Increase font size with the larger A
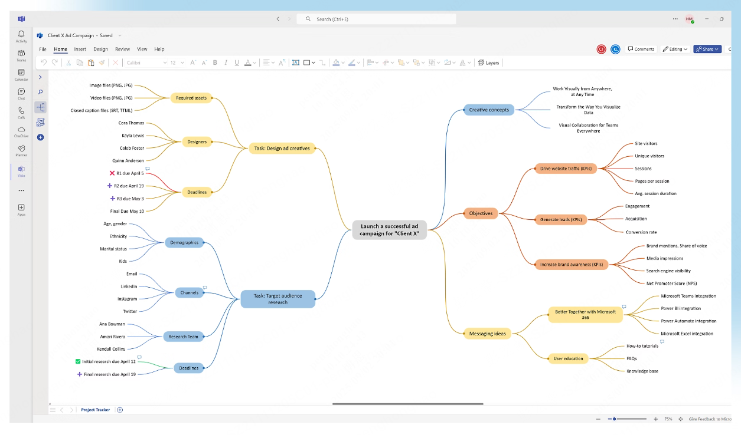This screenshot has height=435, width=741. click(193, 62)
